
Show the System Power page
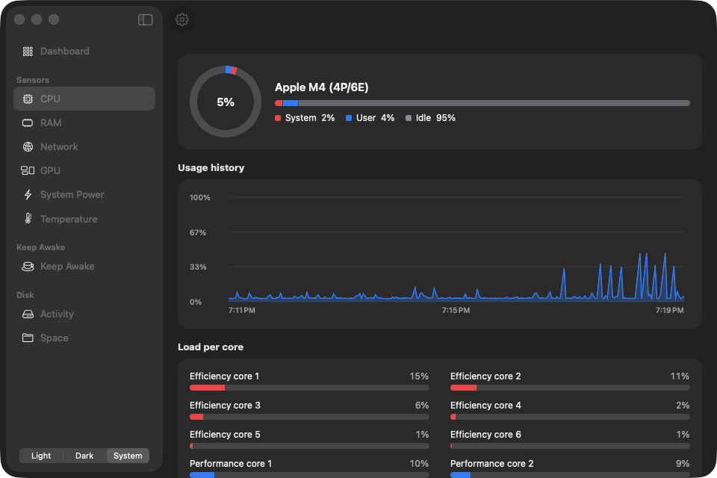click(x=84, y=194)
